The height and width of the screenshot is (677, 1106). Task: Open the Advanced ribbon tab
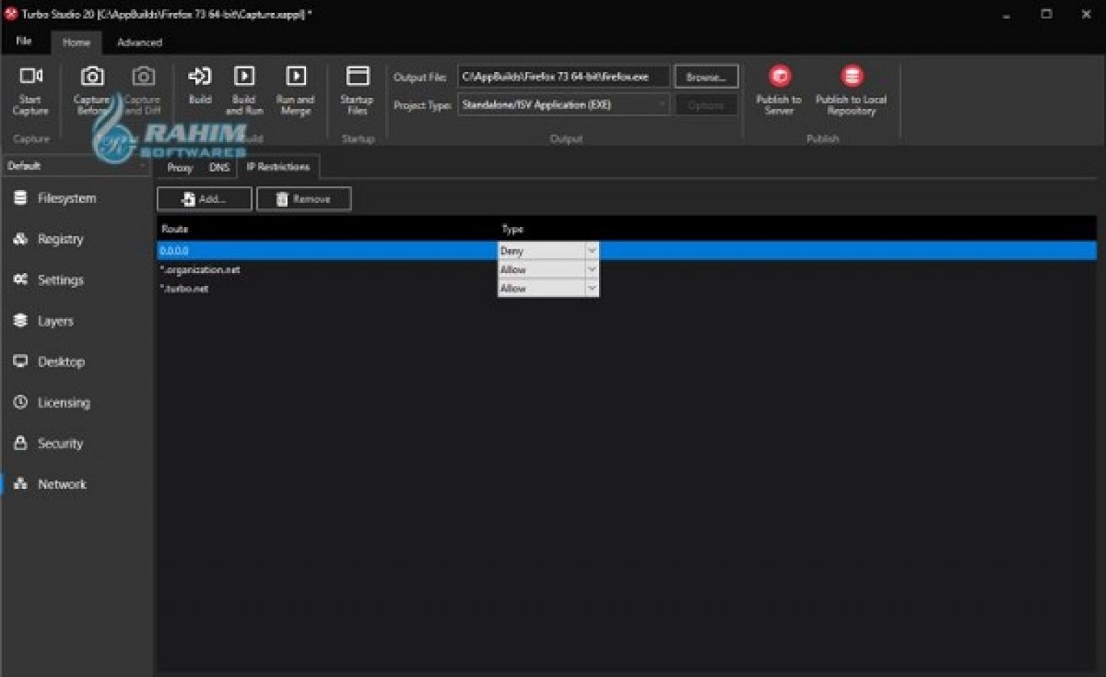[139, 42]
